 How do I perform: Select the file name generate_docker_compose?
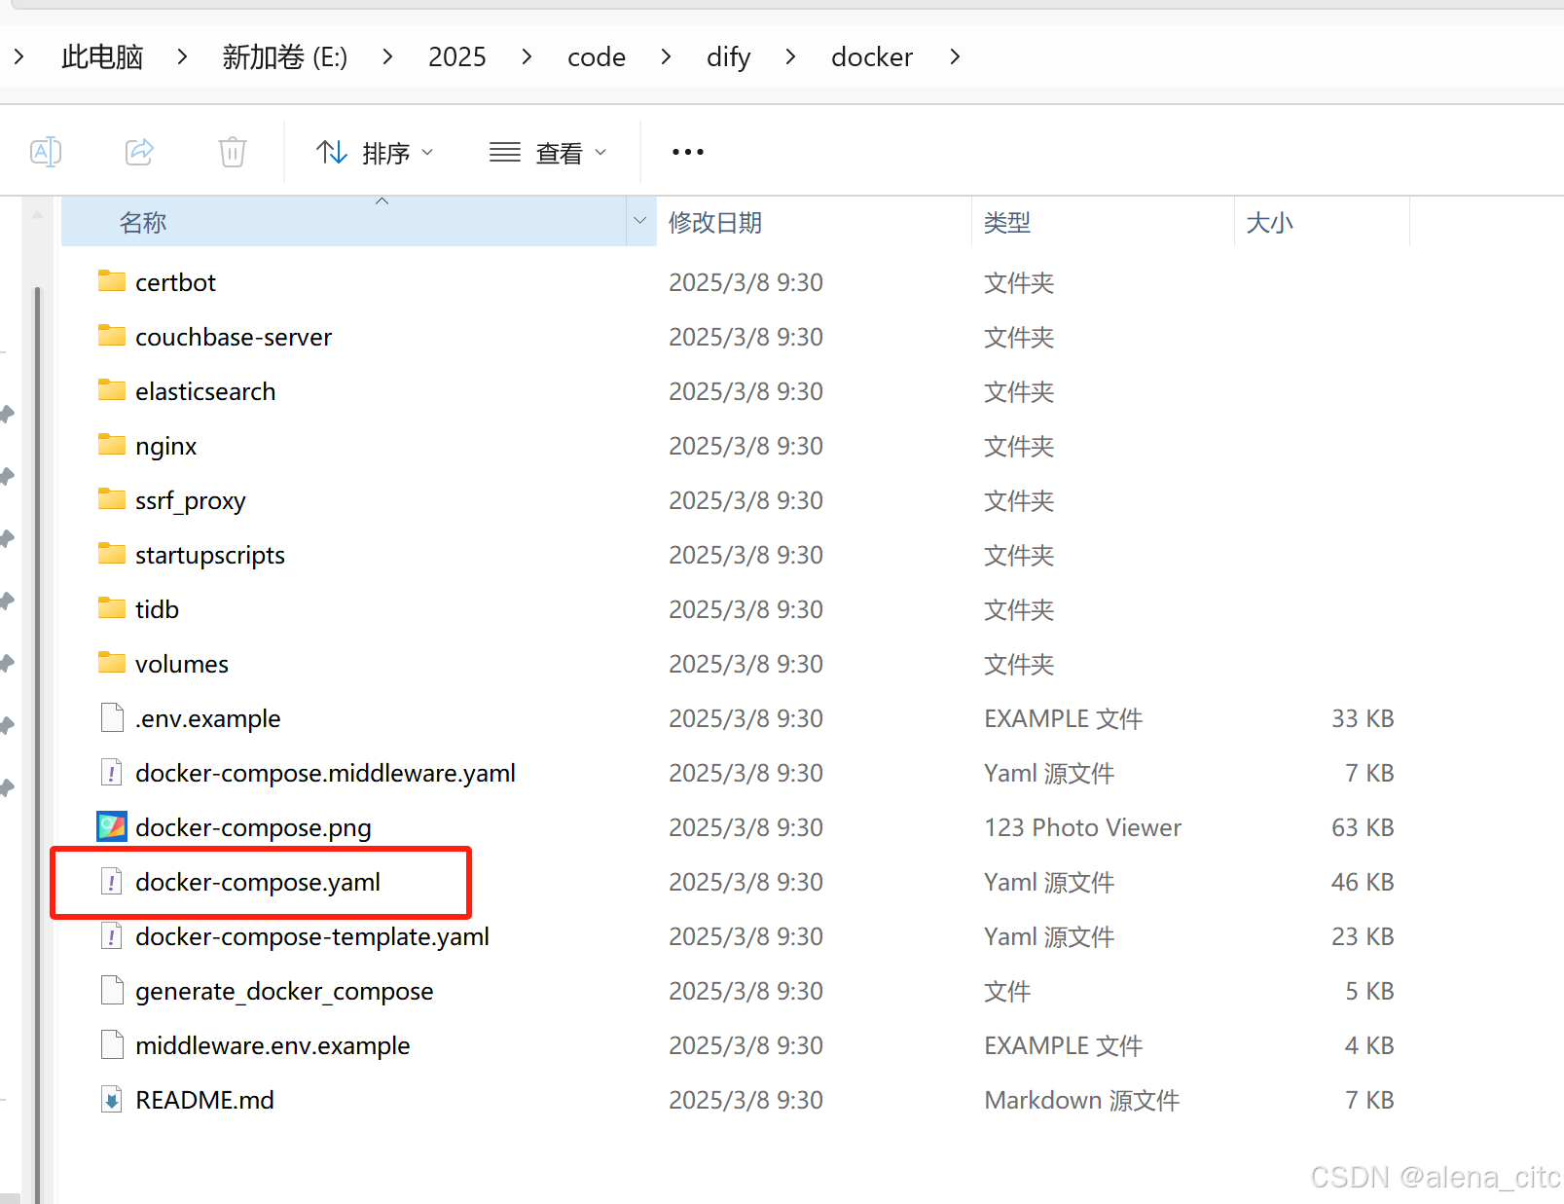(x=284, y=991)
